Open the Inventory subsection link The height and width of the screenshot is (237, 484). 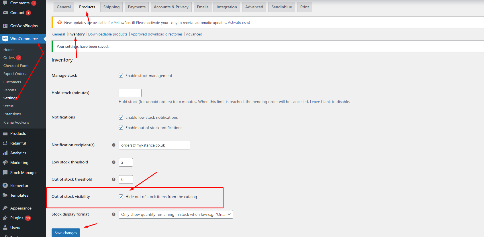(77, 34)
